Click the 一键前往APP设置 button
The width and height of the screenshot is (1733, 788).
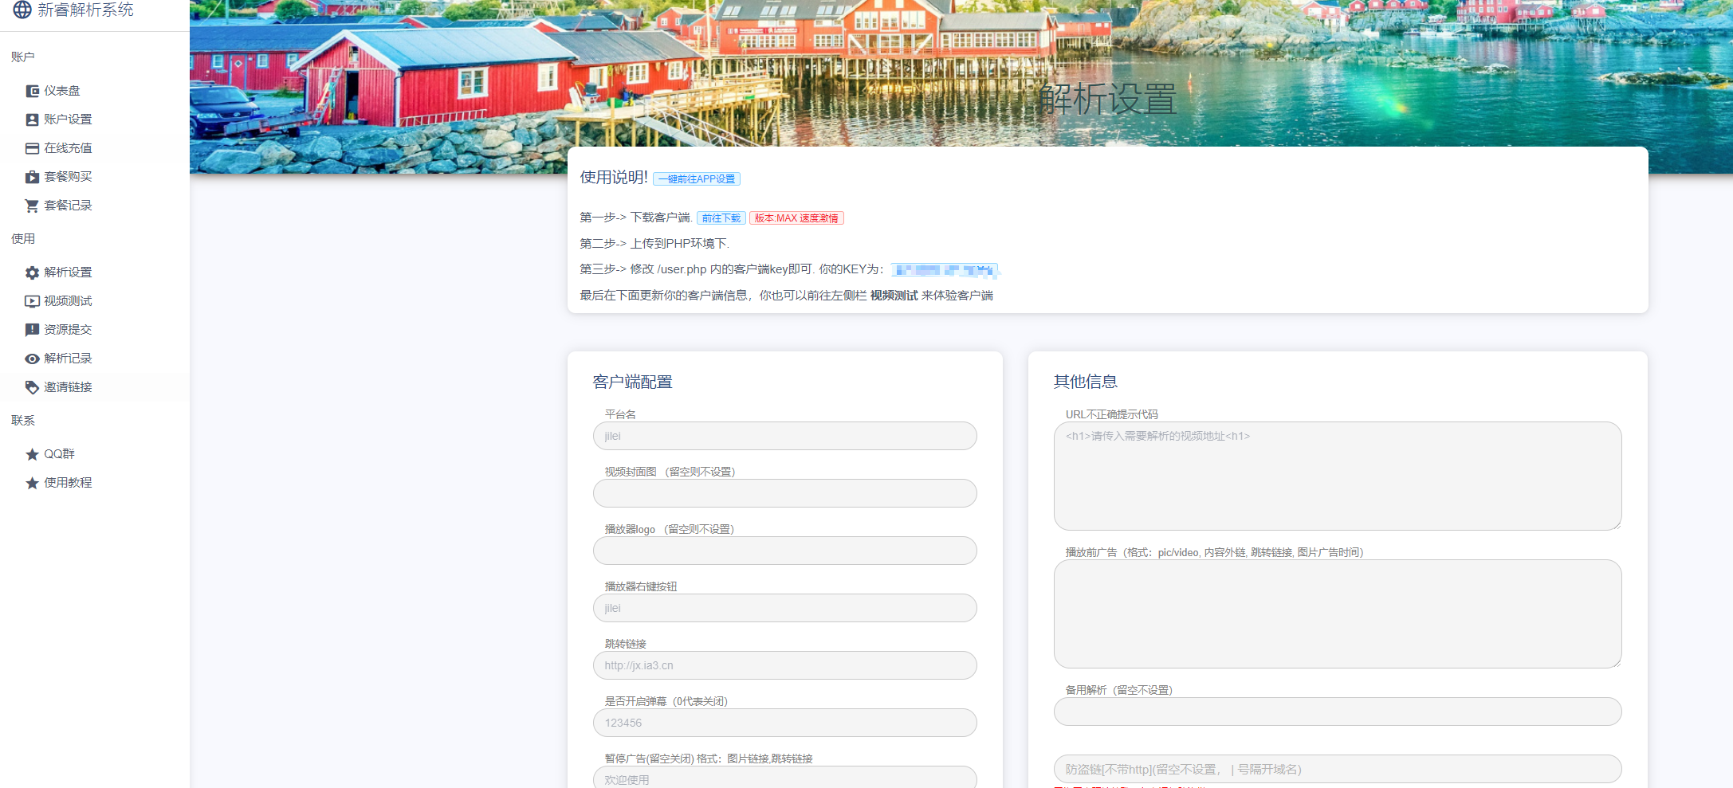(698, 178)
